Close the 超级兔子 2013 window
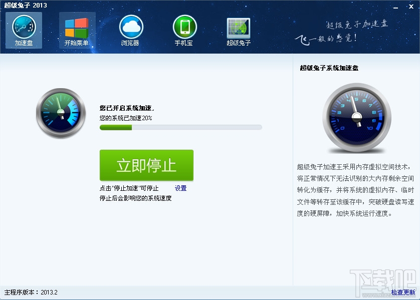Viewport: 420px width, 300px height. [411, 7]
